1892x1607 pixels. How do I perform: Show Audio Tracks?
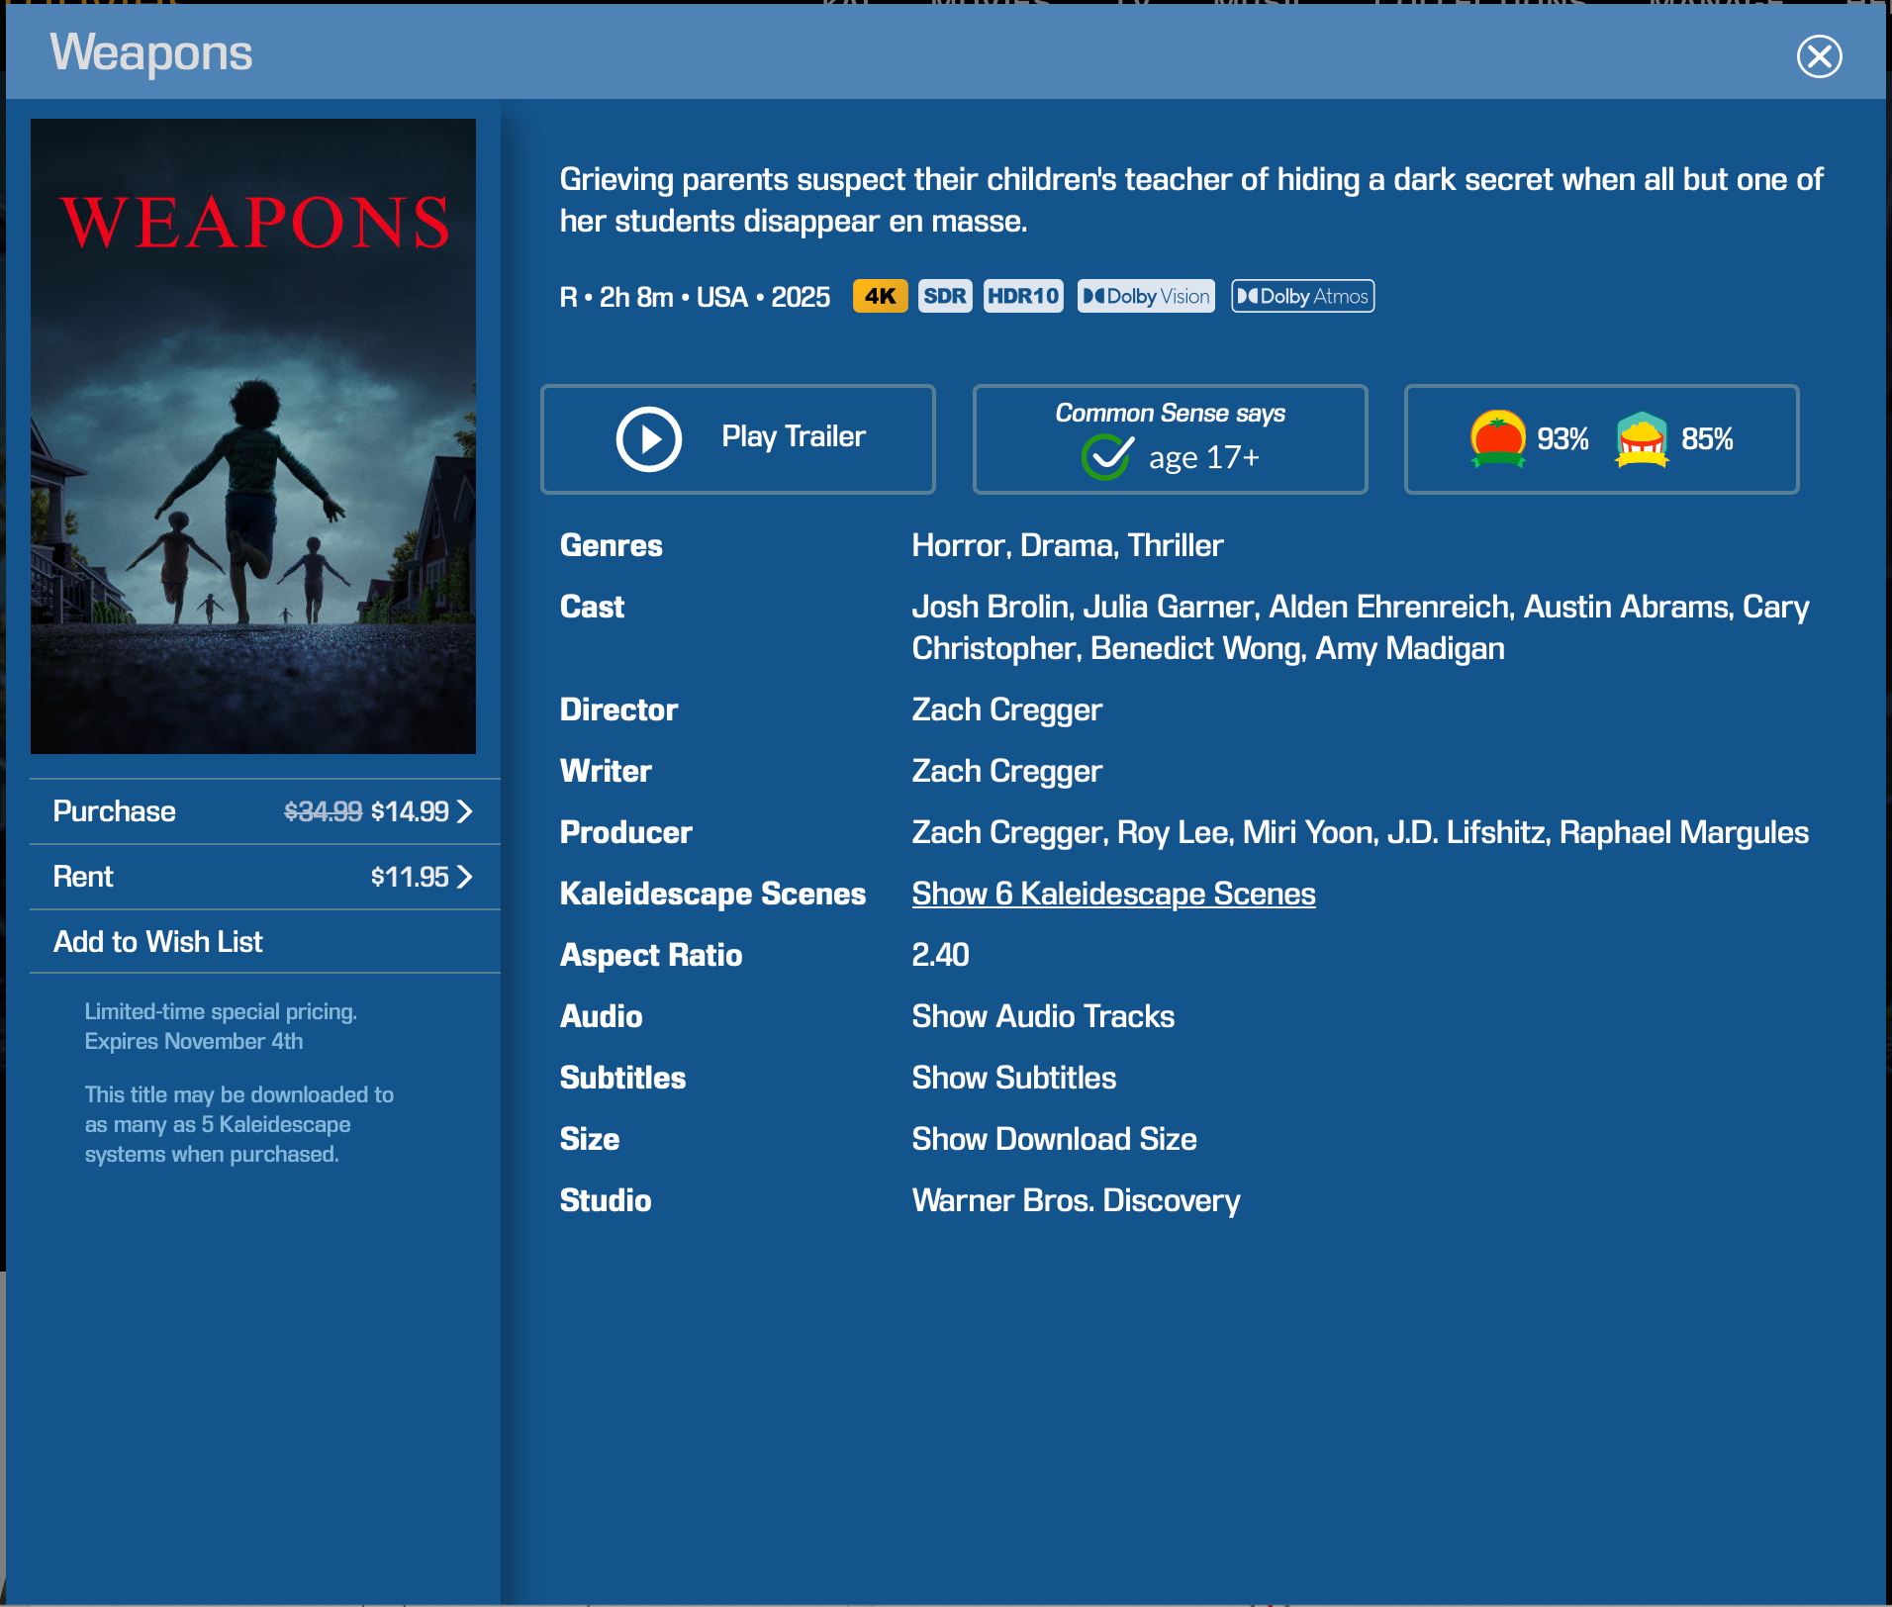pos(1043,1016)
